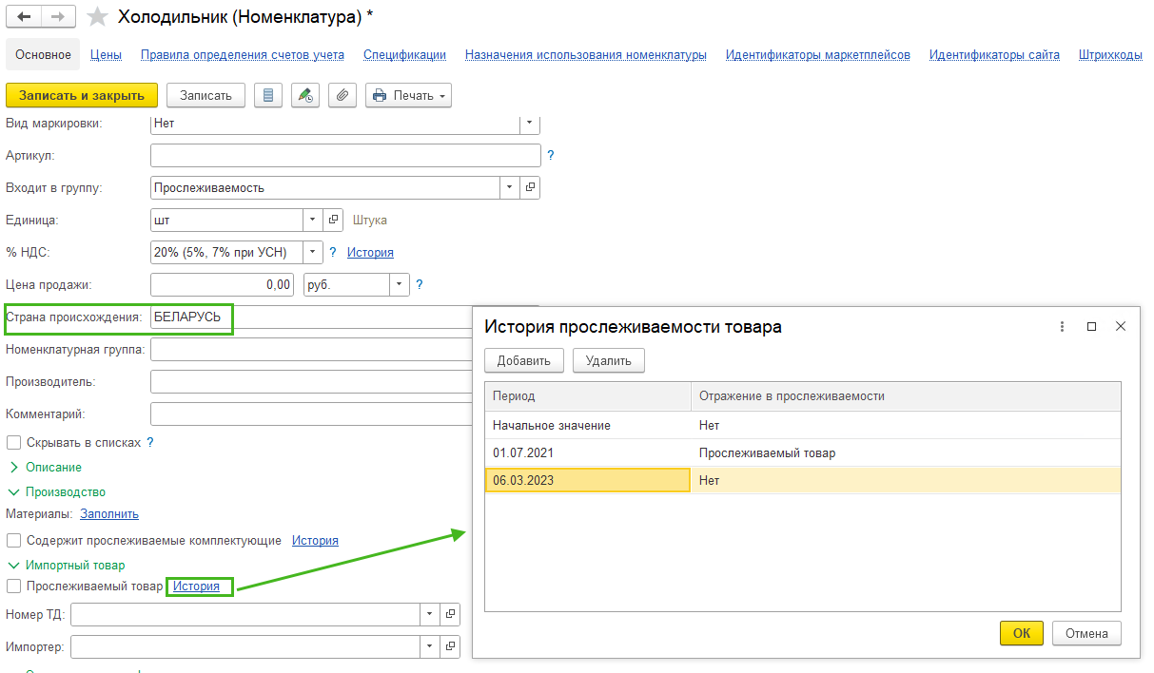This screenshot has width=1154, height=673.
Task: Click Заполнить link for Материалы
Action: [x=109, y=514]
